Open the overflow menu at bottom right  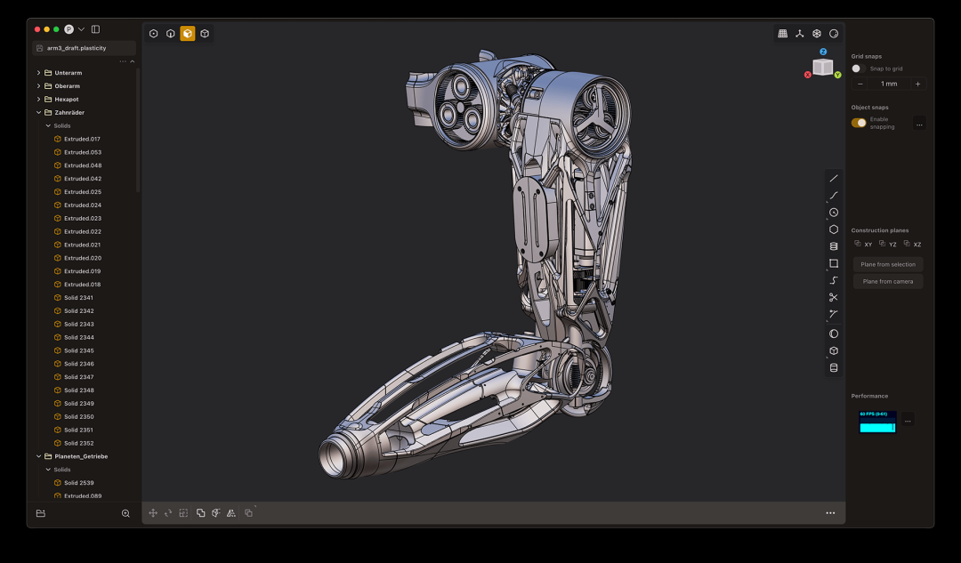(x=829, y=512)
